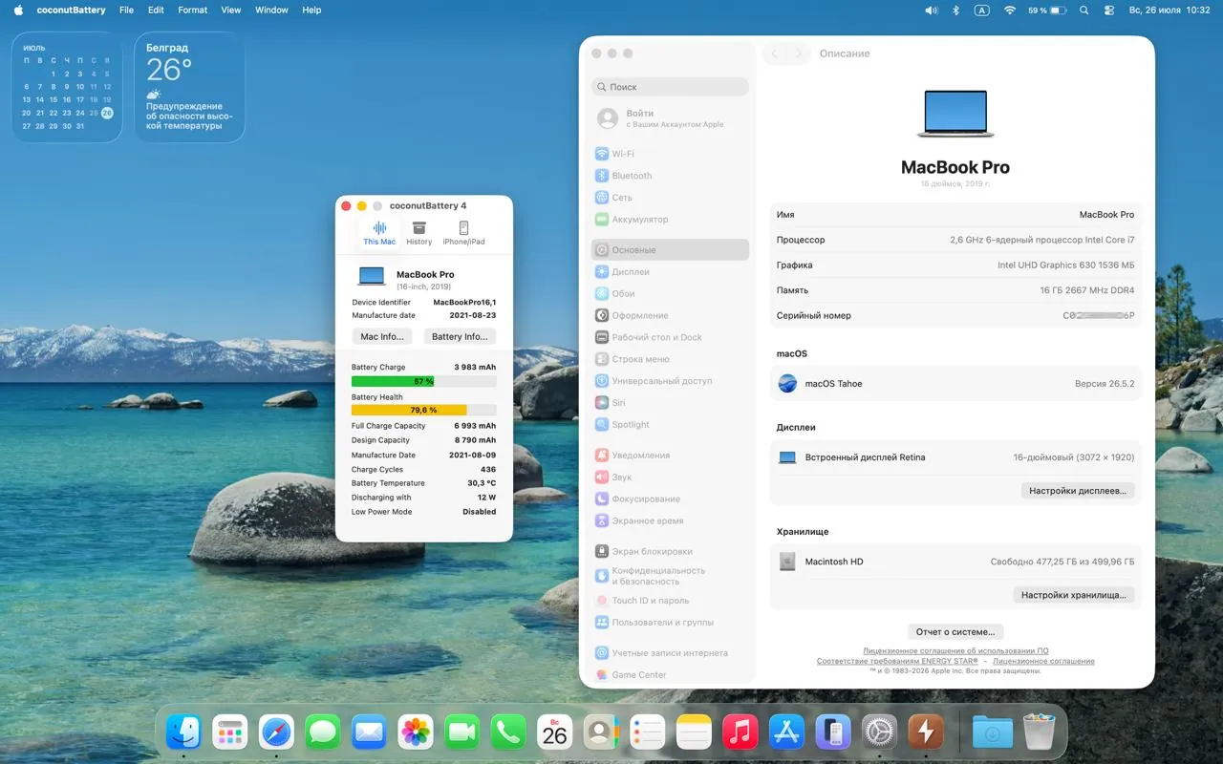
Task: Open FaceTime from the Dock
Action: (461, 732)
